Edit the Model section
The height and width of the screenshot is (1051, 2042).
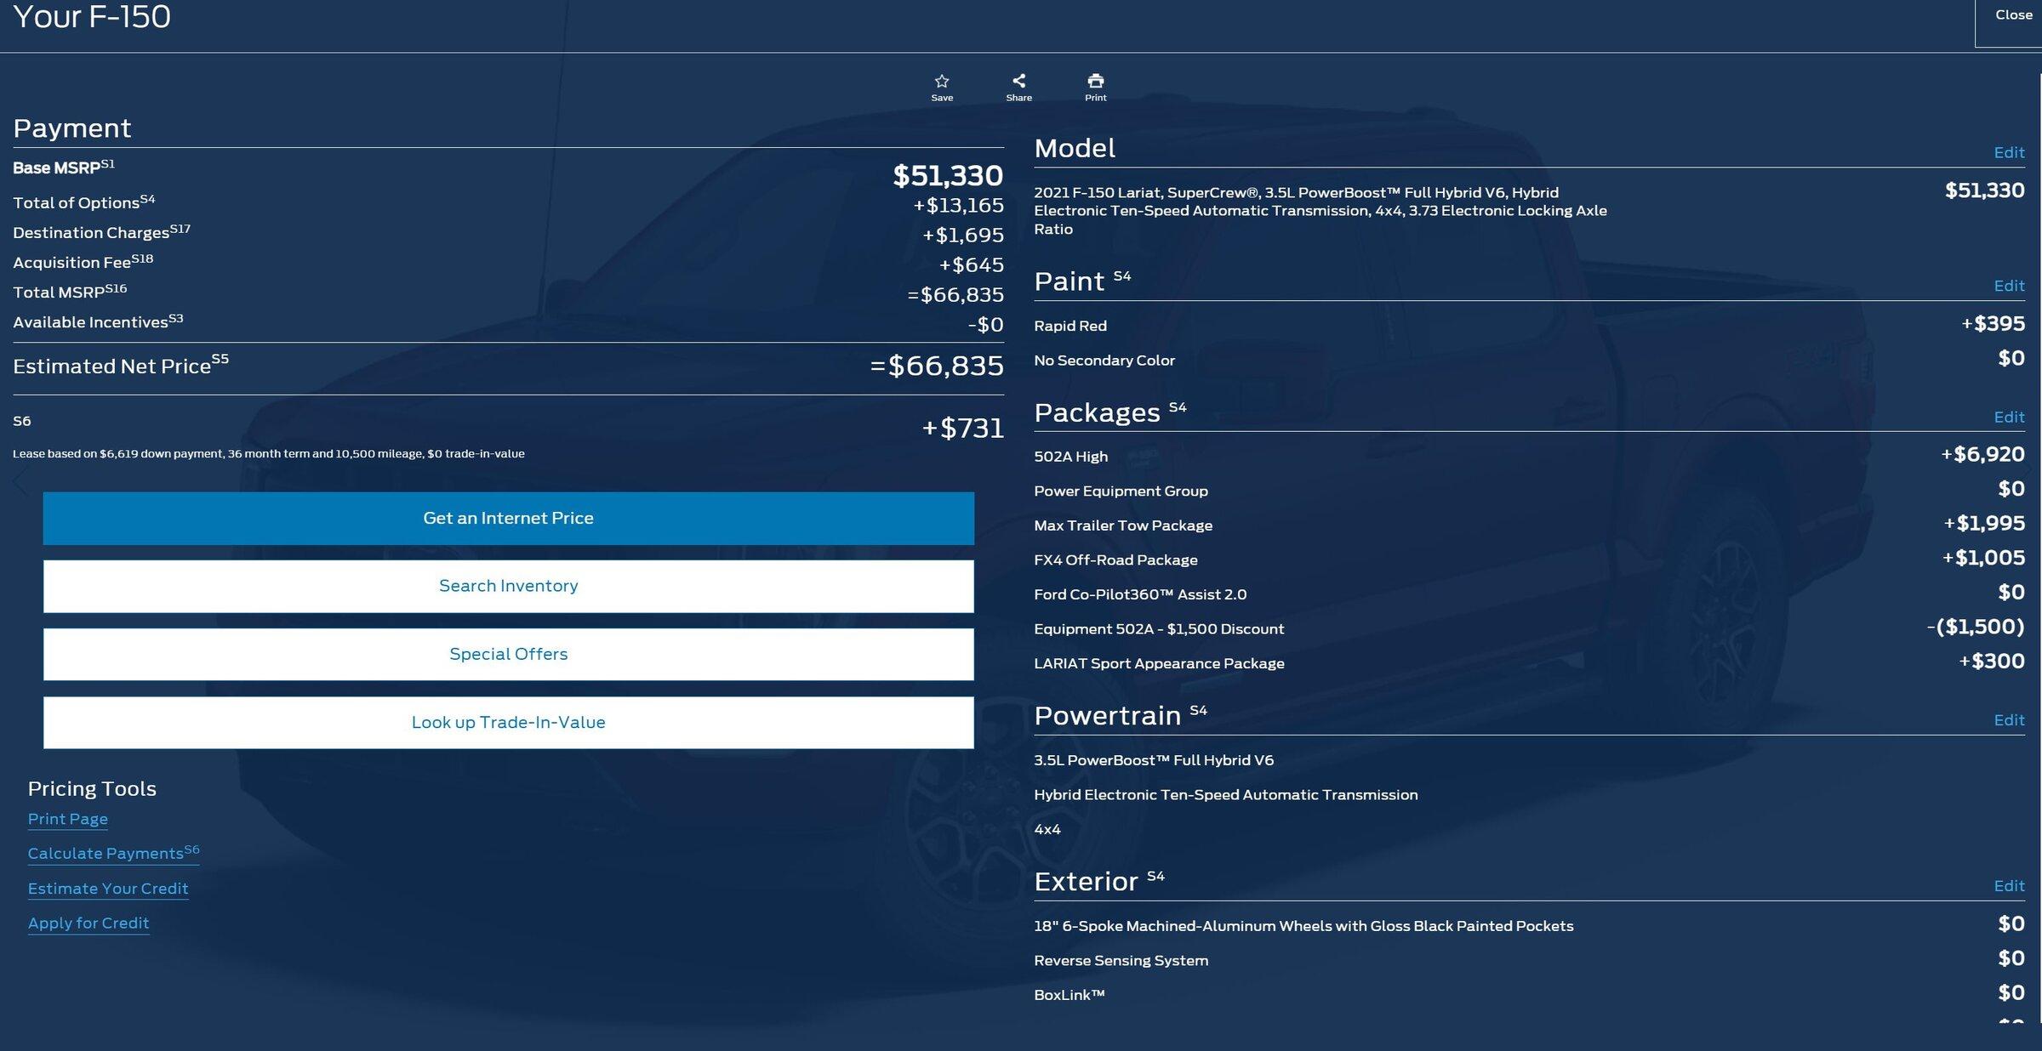(x=2009, y=153)
